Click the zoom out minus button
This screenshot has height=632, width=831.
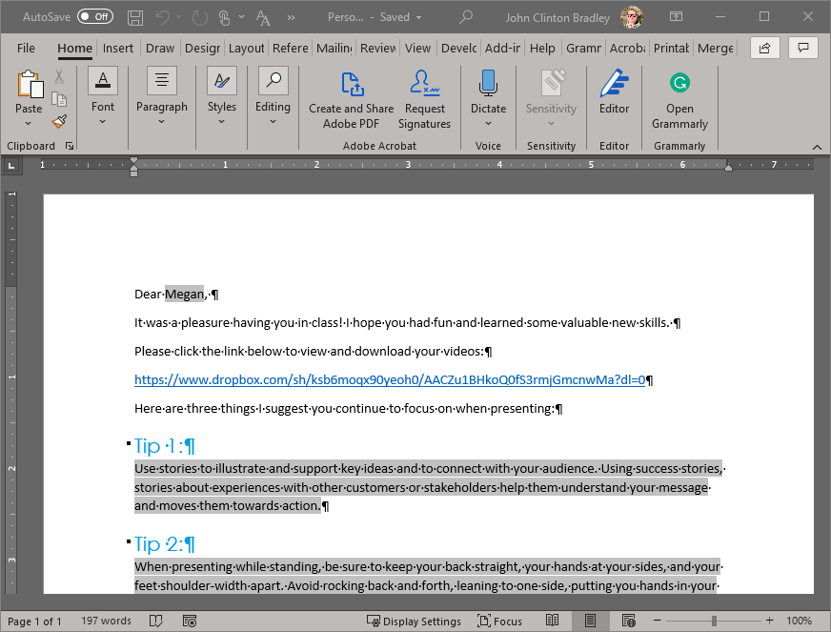click(658, 621)
